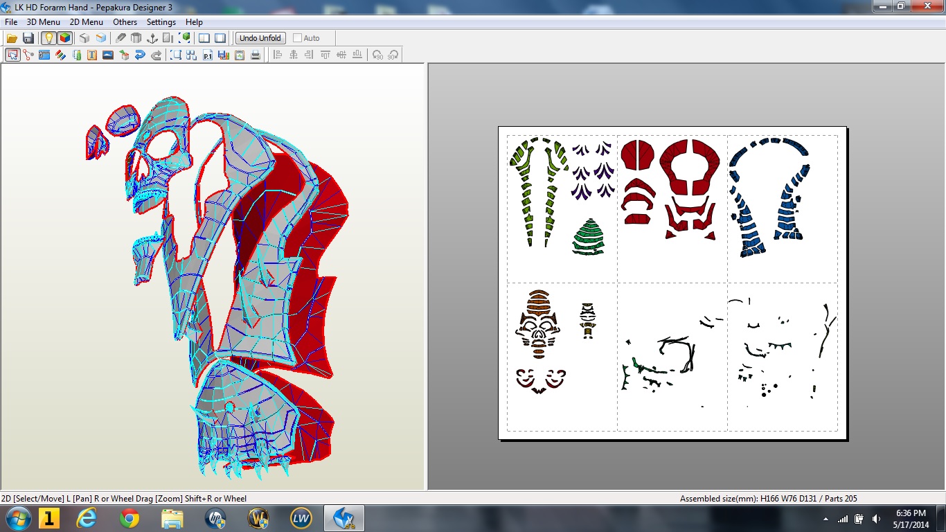Switch to the split two-pane window layout
Image resolution: width=946 pixels, height=532 pixels.
click(204, 38)
